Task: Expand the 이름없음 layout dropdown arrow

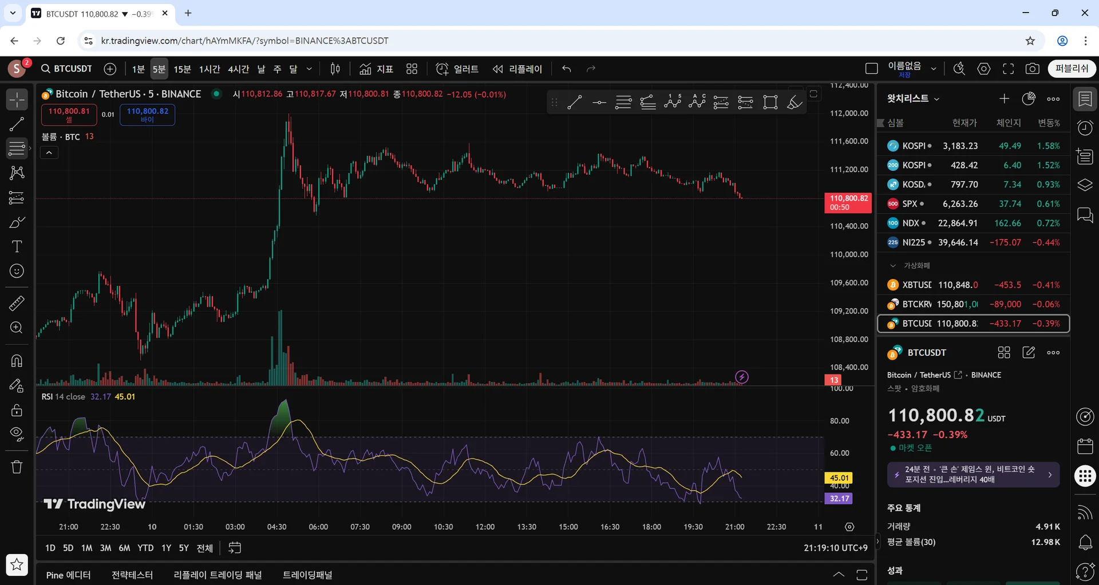Action: (934, 69)
